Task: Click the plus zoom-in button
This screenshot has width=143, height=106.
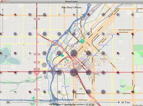Action: click(3, 9)
